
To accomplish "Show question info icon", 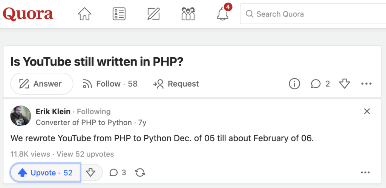I will (x=294, y=84).
